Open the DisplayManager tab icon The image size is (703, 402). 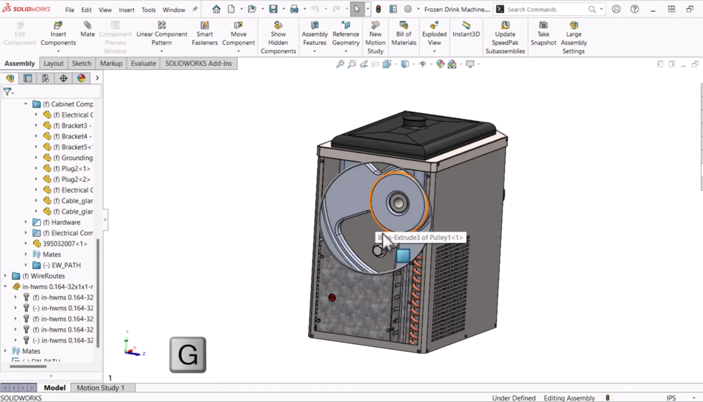coord(81,78)
